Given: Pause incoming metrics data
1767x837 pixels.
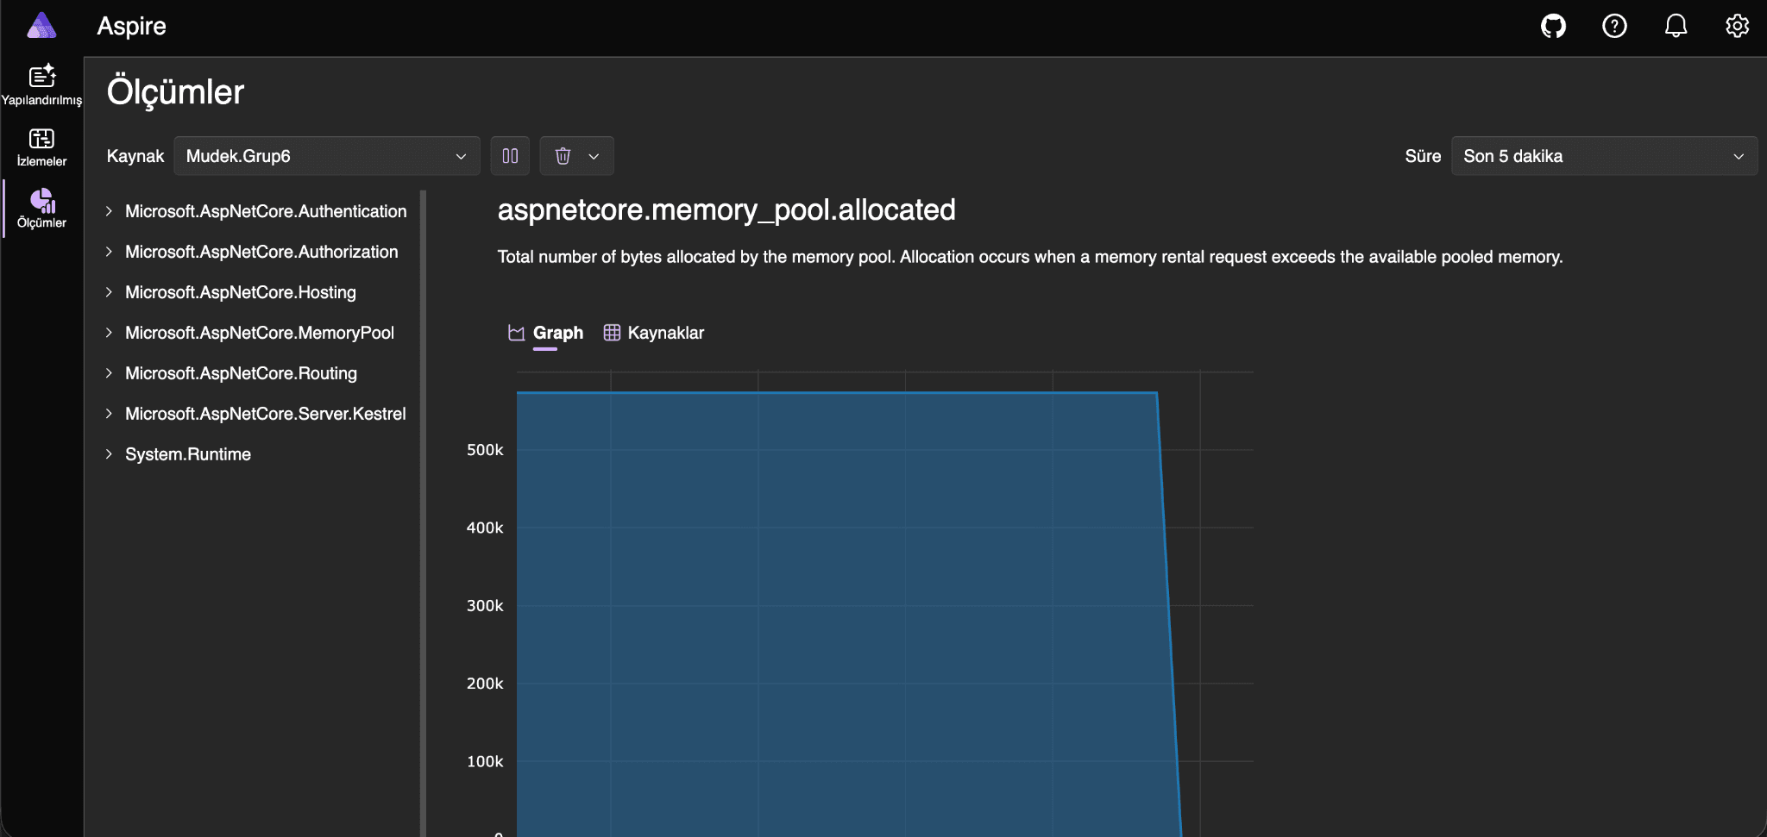Looking at the screenshot, I should [510, 156].
